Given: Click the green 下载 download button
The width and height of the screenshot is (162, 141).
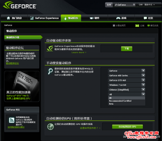Looking at the screenshot, I should click(127, 49).
